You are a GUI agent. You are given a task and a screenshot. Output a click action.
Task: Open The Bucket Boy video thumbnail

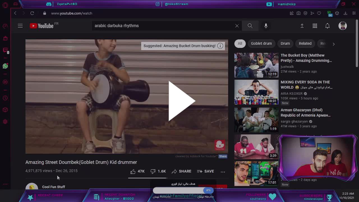256,65
